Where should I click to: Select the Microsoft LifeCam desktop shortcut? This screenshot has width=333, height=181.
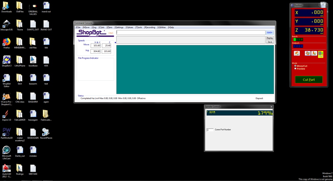[x=7, y=153]
